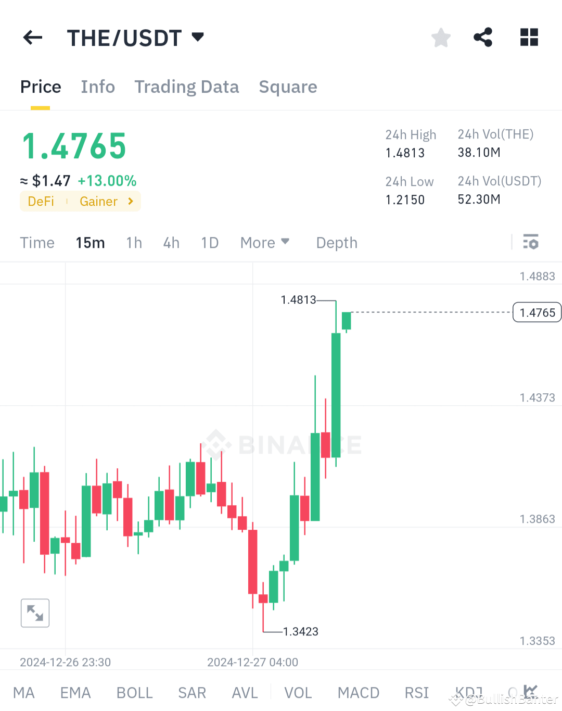Enable the VOL indicator

pos(298,693)
